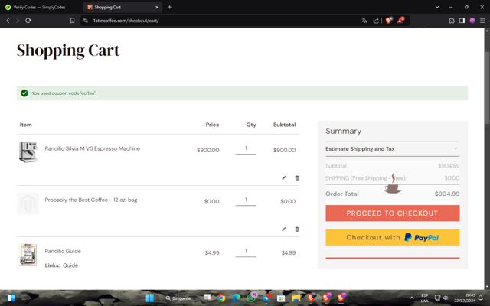Click Checkout with PayPal button
The image size is (490, 306).
tap(392, 237)
